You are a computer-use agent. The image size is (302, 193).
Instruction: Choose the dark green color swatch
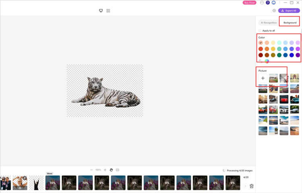(x=279, y=55)
